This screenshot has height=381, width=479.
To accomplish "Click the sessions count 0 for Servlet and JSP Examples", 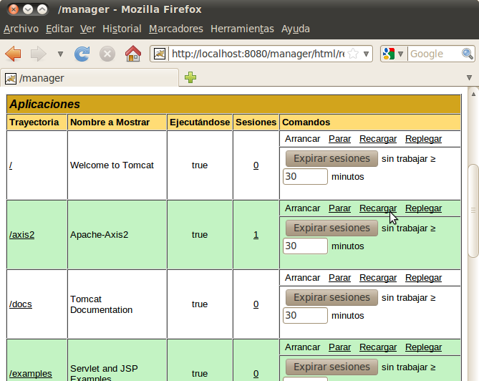I will point(256,374).
